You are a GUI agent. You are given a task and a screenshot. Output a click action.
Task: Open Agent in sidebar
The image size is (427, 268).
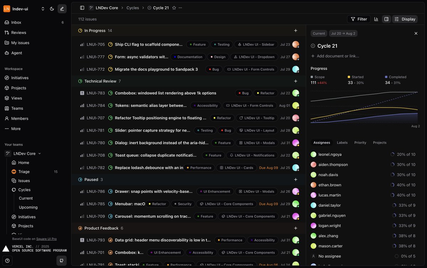34,53
